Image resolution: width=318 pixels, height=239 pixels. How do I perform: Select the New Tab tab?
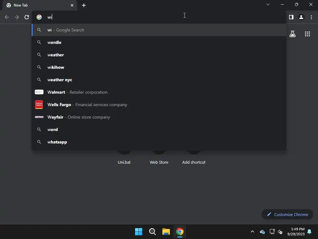pyautogui.click(x=40, y=5)
